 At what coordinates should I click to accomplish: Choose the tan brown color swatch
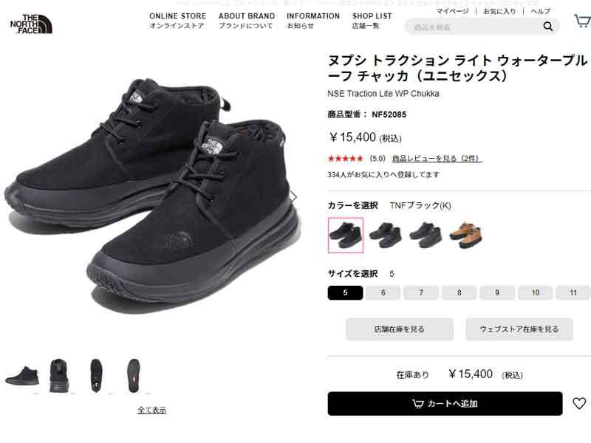point(466,235)
